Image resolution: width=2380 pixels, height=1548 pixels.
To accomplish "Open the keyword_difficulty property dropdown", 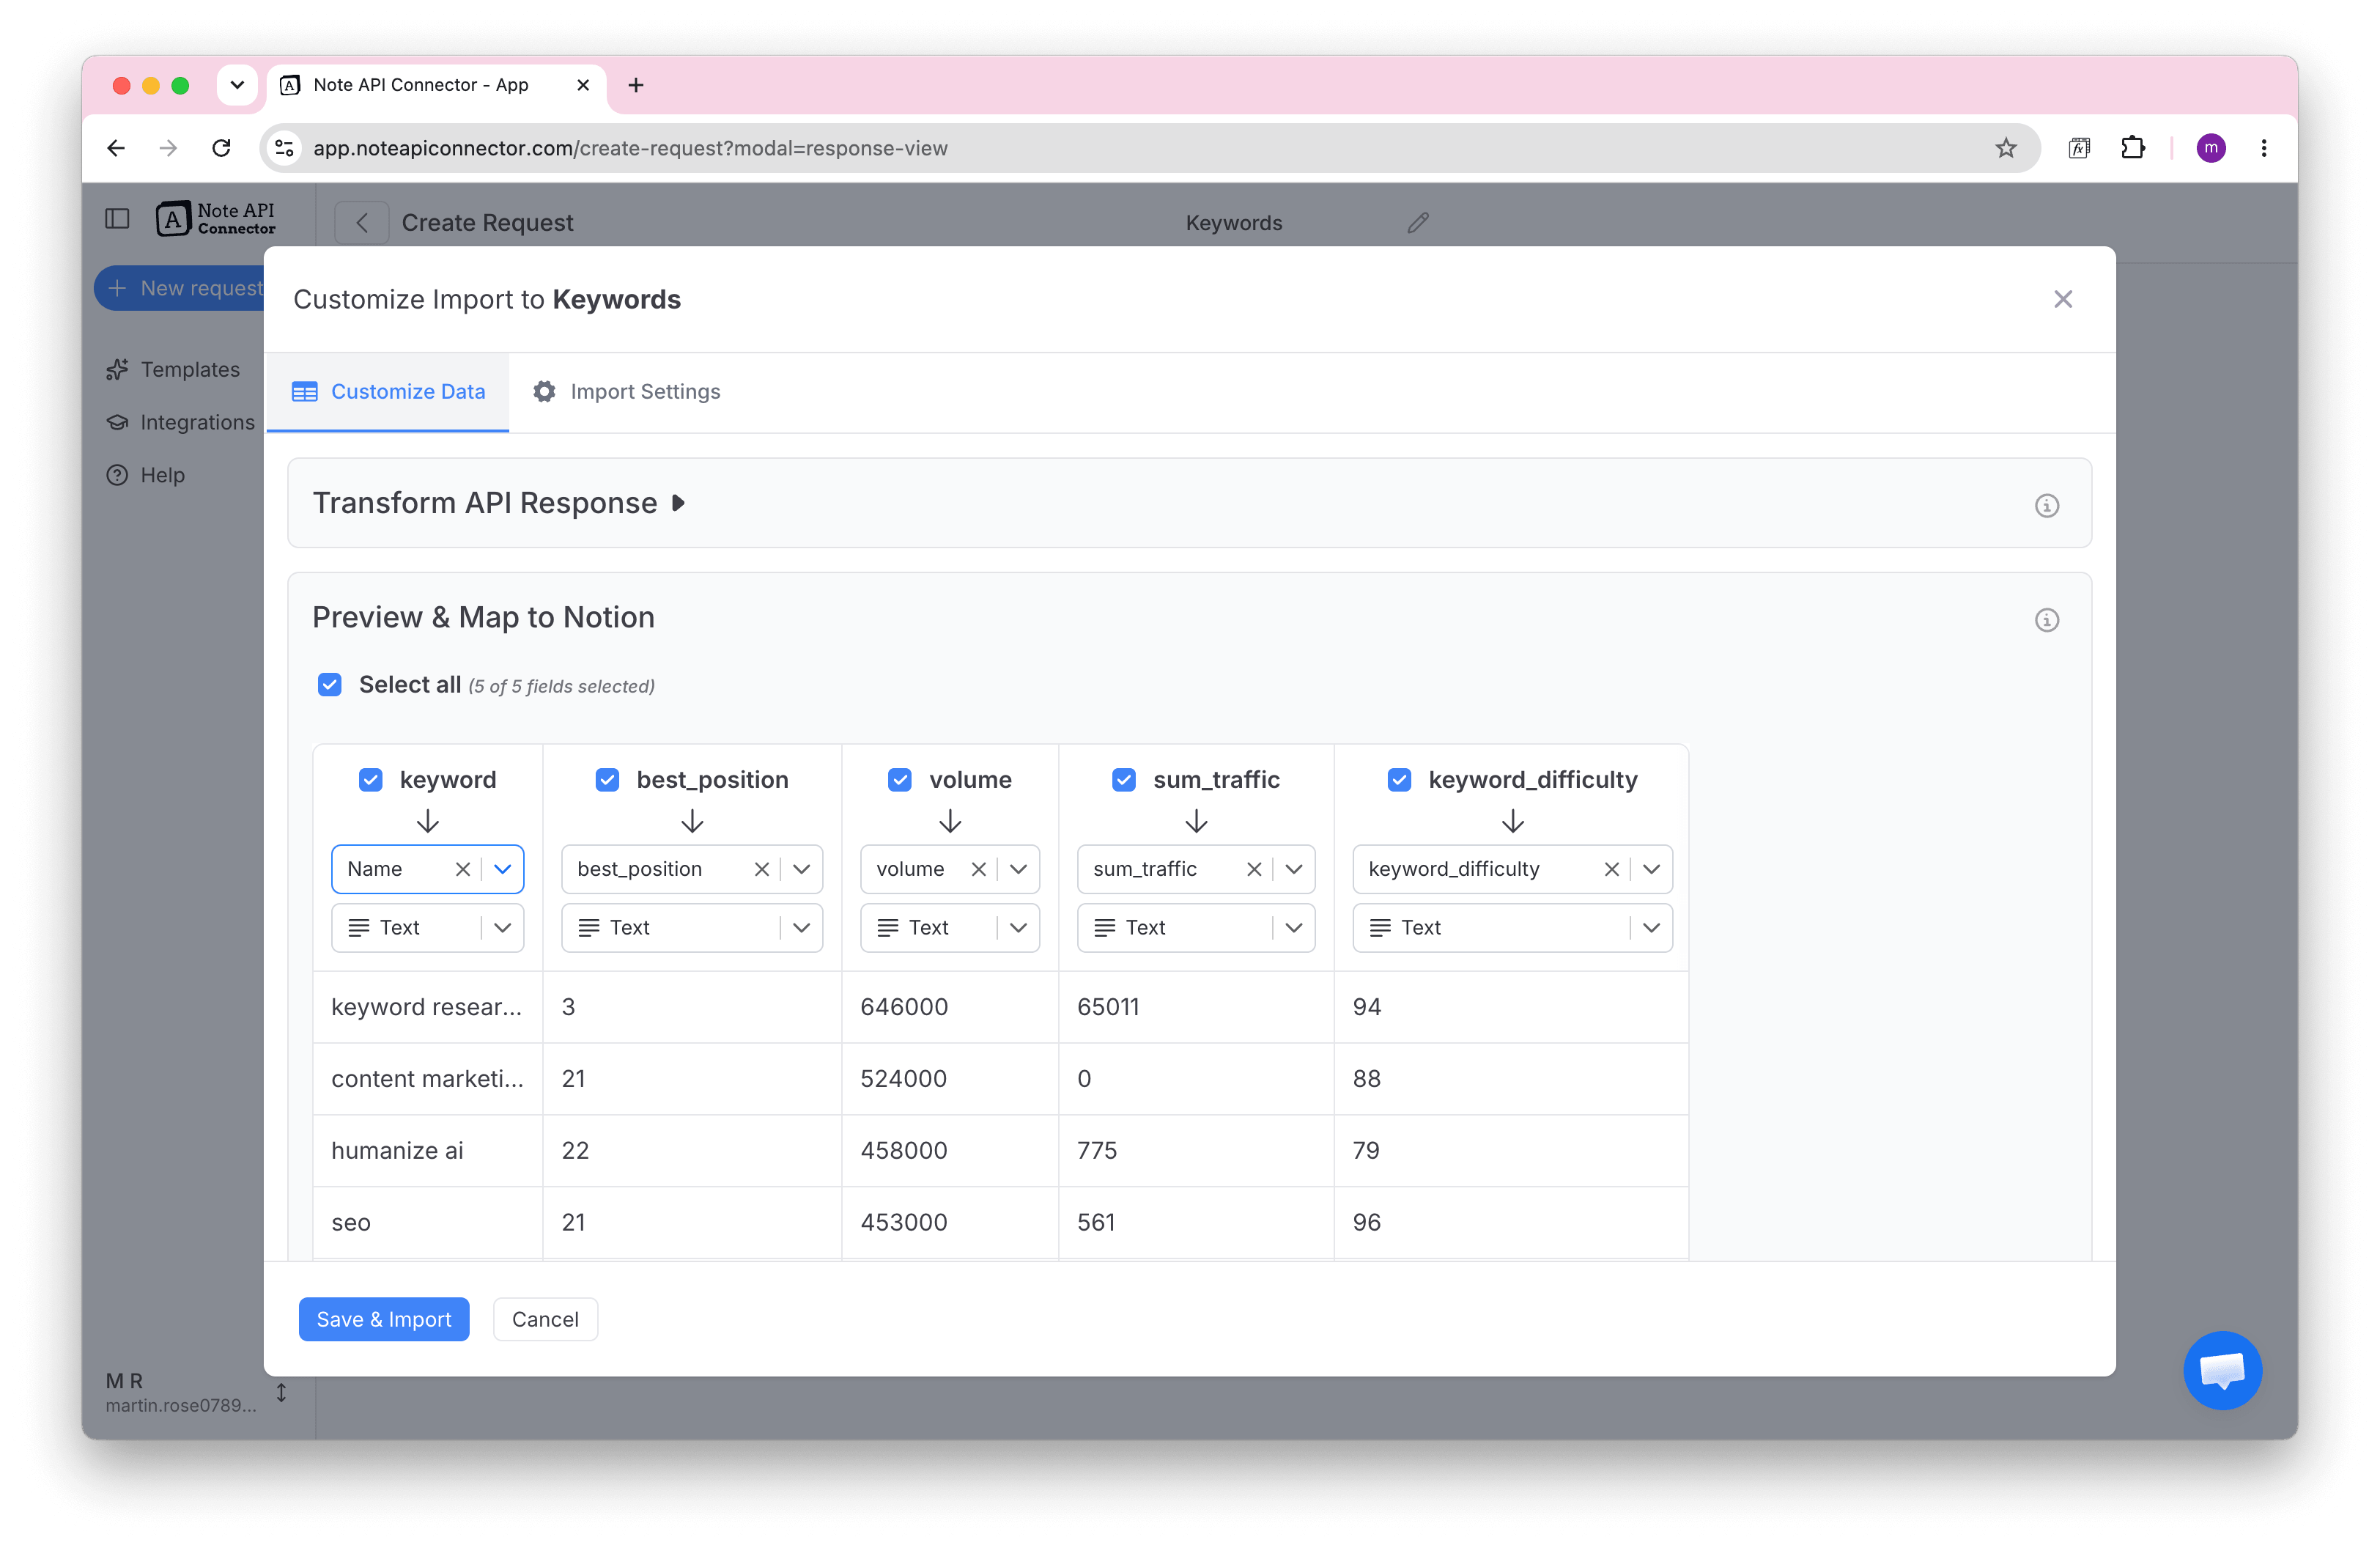I will point(1651,869).
